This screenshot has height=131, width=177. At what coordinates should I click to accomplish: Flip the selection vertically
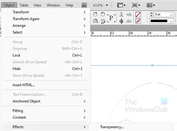(x=103, y=21)
